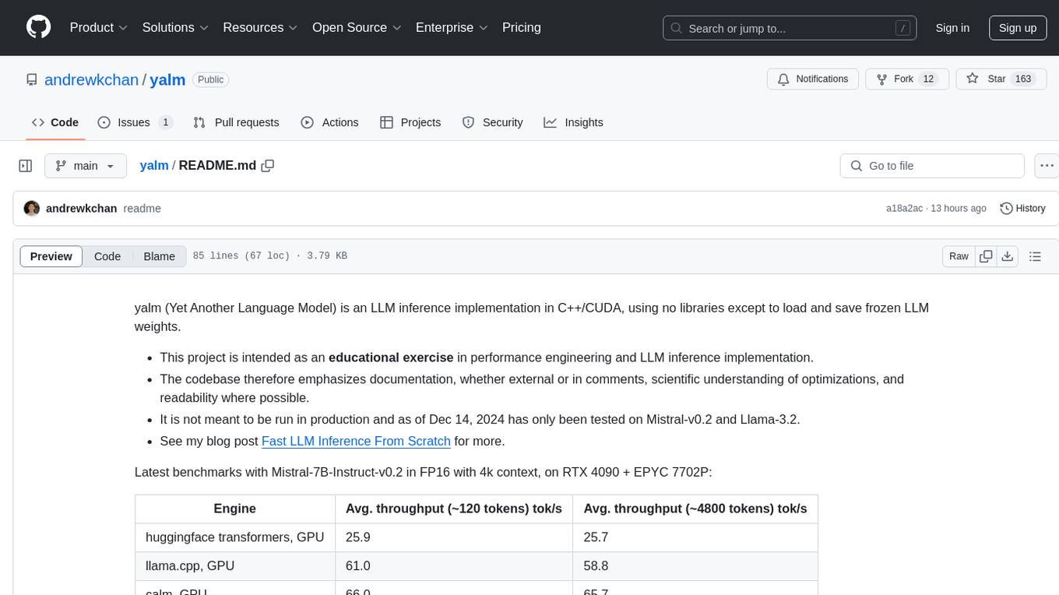The image size is (1059, 595).
Task: Click the Public repository badge
Action: click(x=210, y=79)
